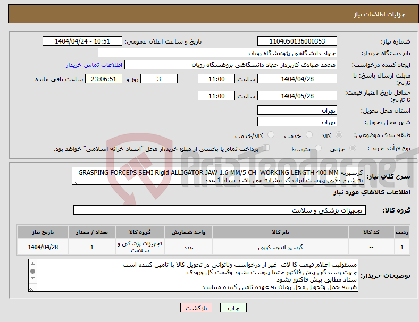Image resolution: width=419 pixels, height=322 pixels.
Task: Click the نام کالا column header
Action: pyautogui.click(x=280, y=232)
